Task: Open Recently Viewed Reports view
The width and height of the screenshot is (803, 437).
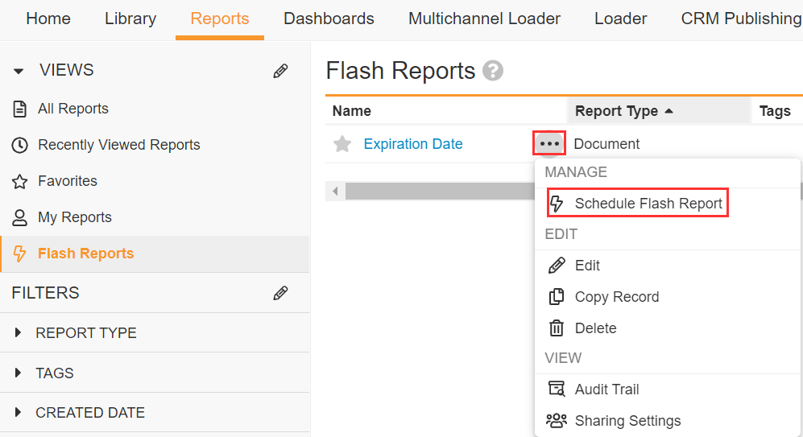Action: pos(118,145)
